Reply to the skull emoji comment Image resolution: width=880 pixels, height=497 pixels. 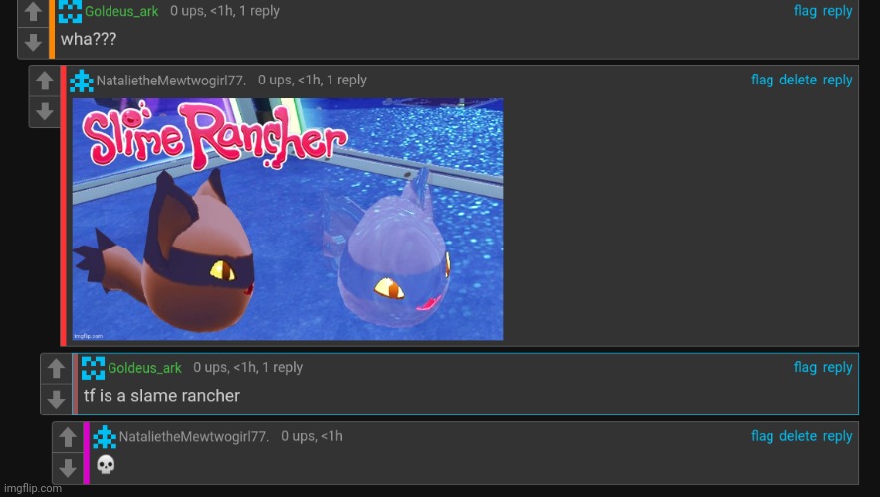click(837, 436)
